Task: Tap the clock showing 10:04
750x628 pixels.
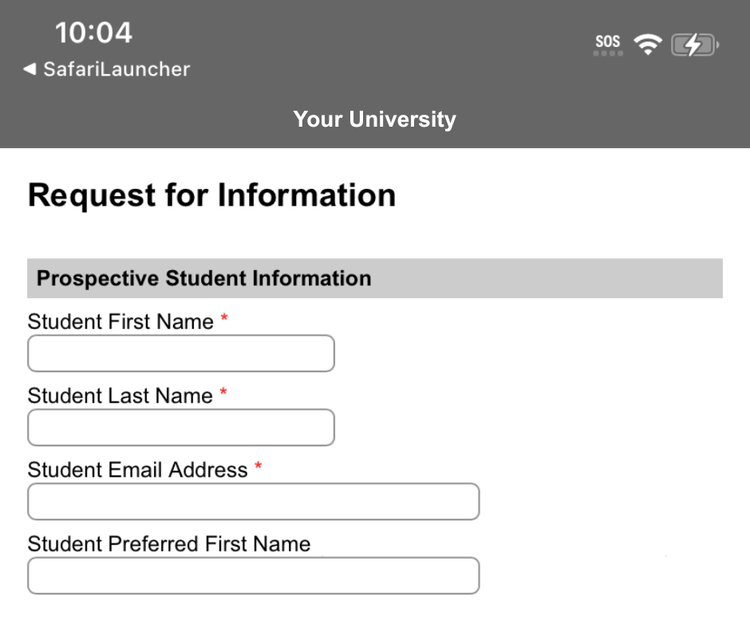Action: tap(94, 33)
